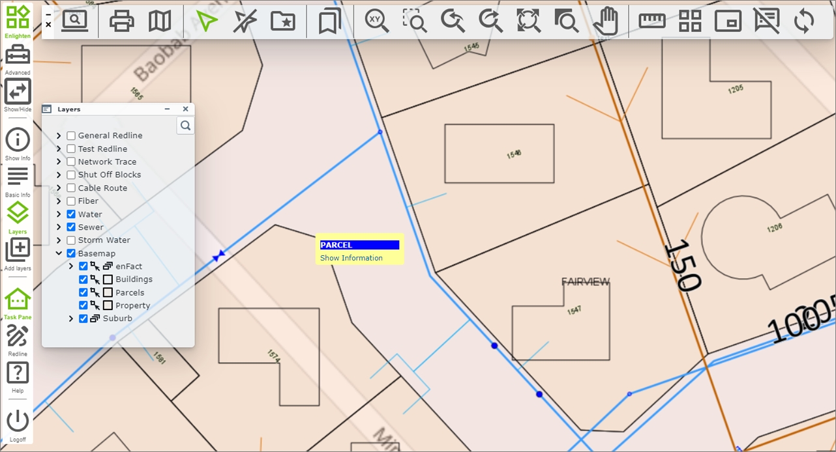Click the Print icon in the toolbar

[121, 21]
